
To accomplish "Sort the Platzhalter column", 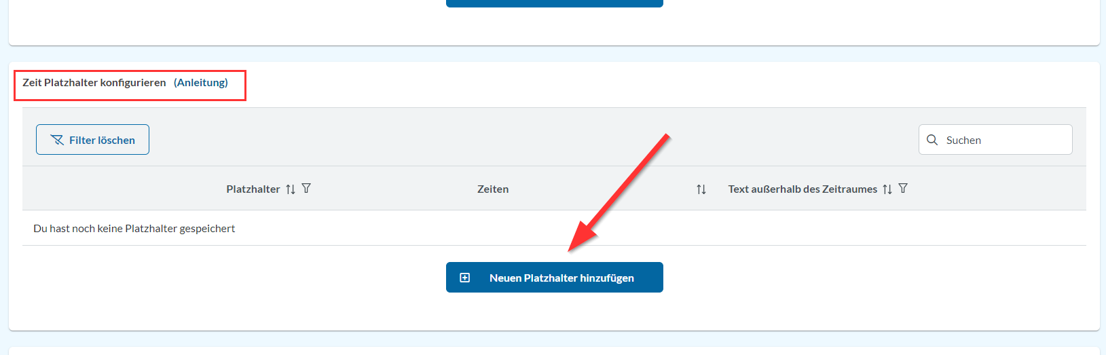I will pyautogui.click(x=291, y=189).
